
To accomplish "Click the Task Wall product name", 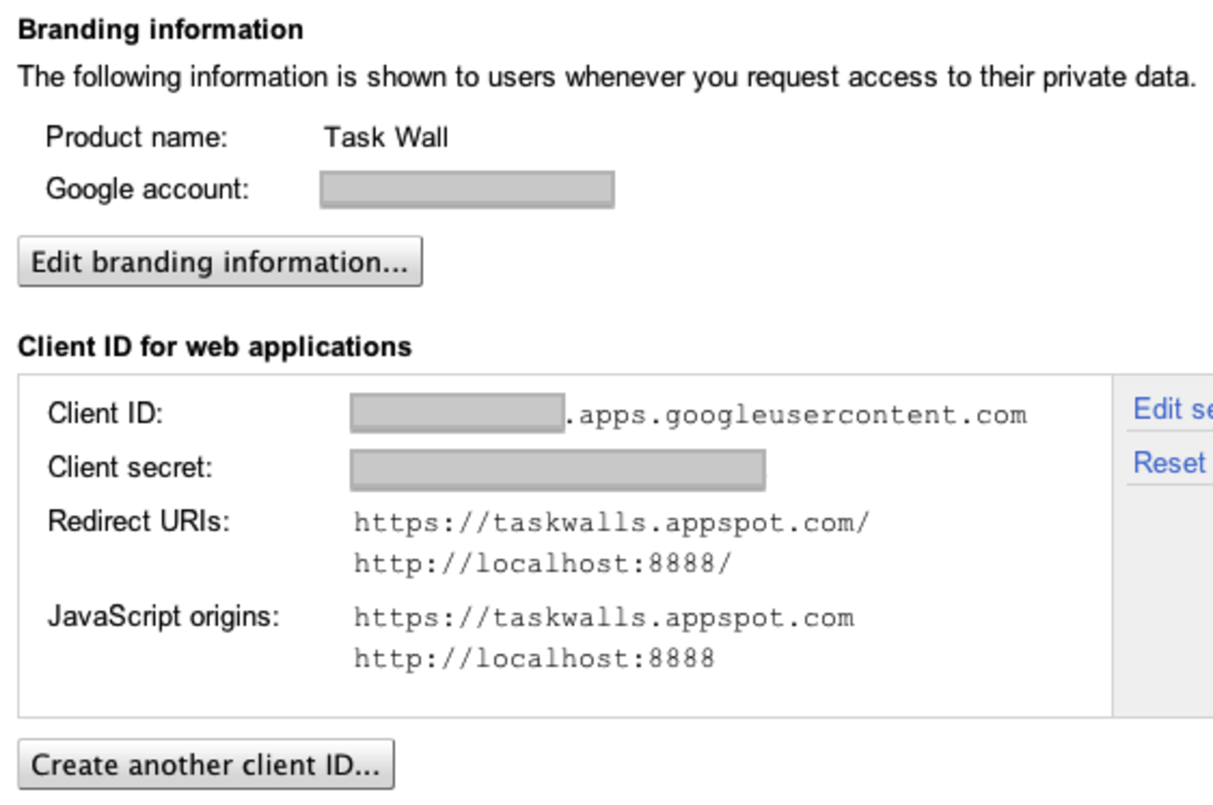I will (x=385, y=138).
